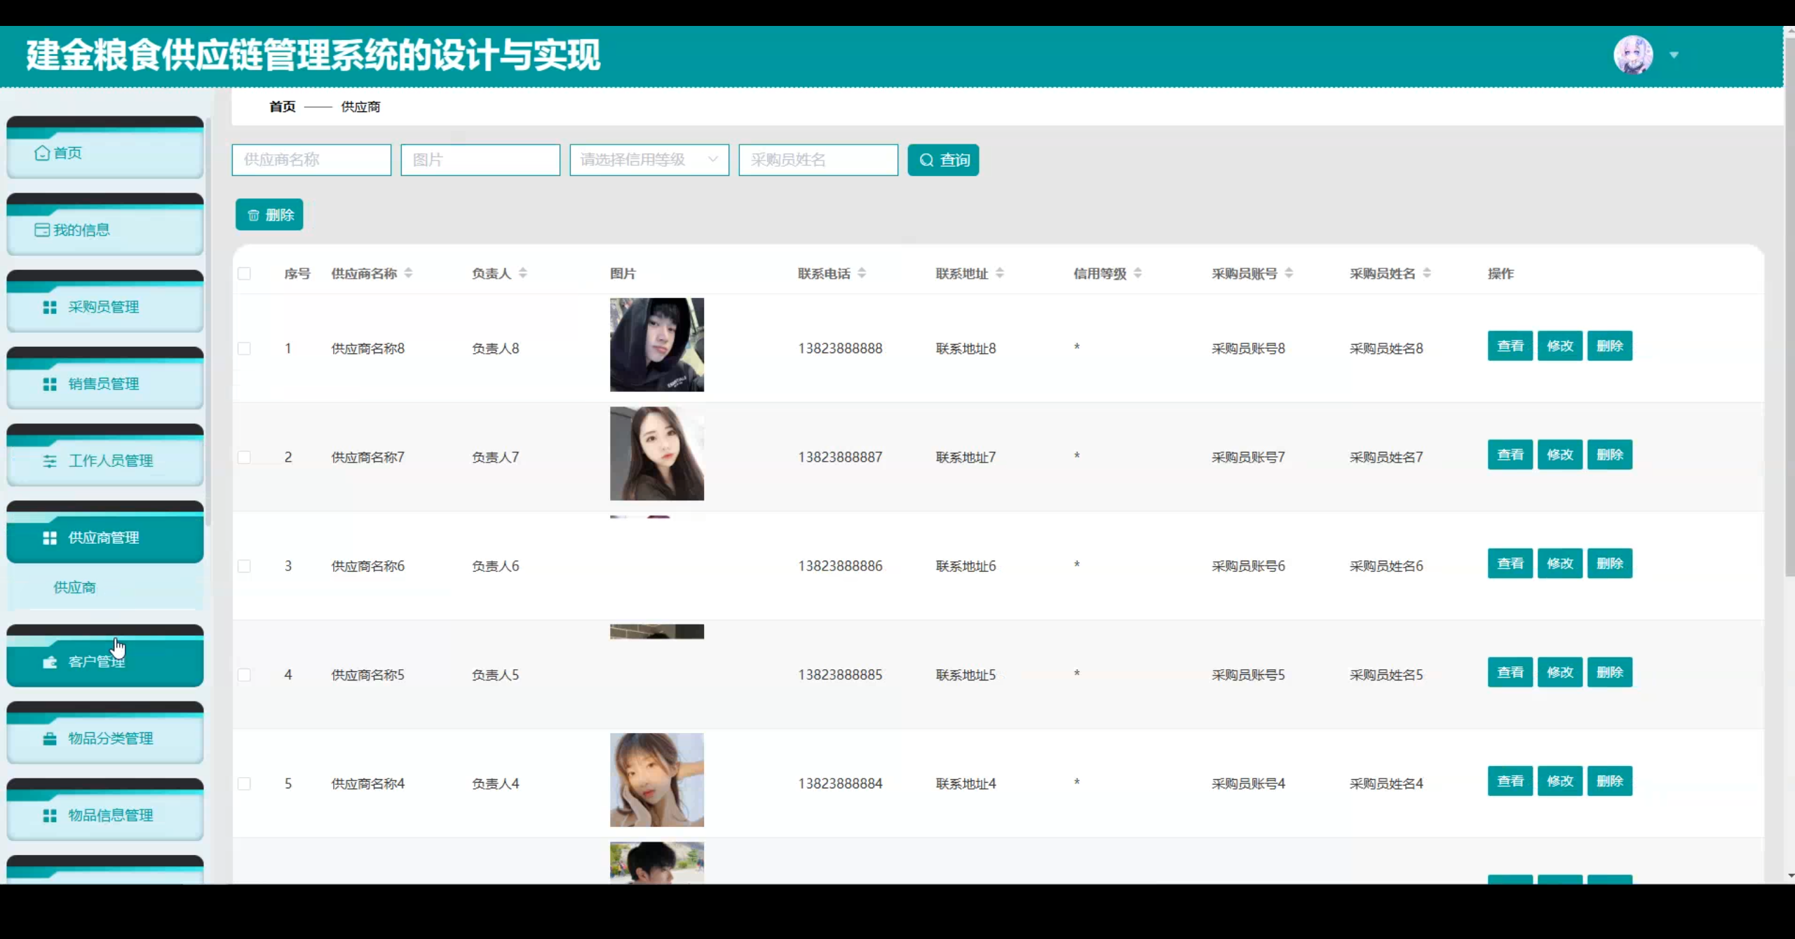Expand 供应商管理 to show submenu
1795x939 pixels.
pos(102,537)
